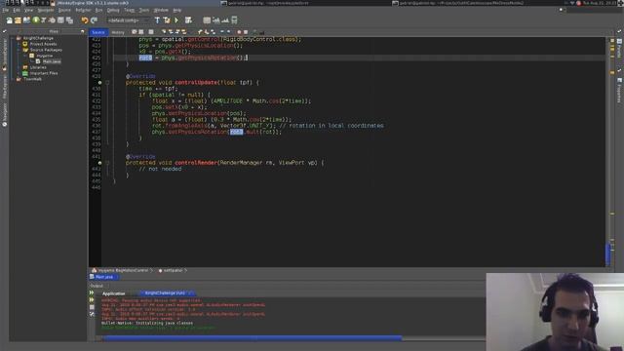Click the Clean and Build Project icon
624x351 pixels.
167,20
